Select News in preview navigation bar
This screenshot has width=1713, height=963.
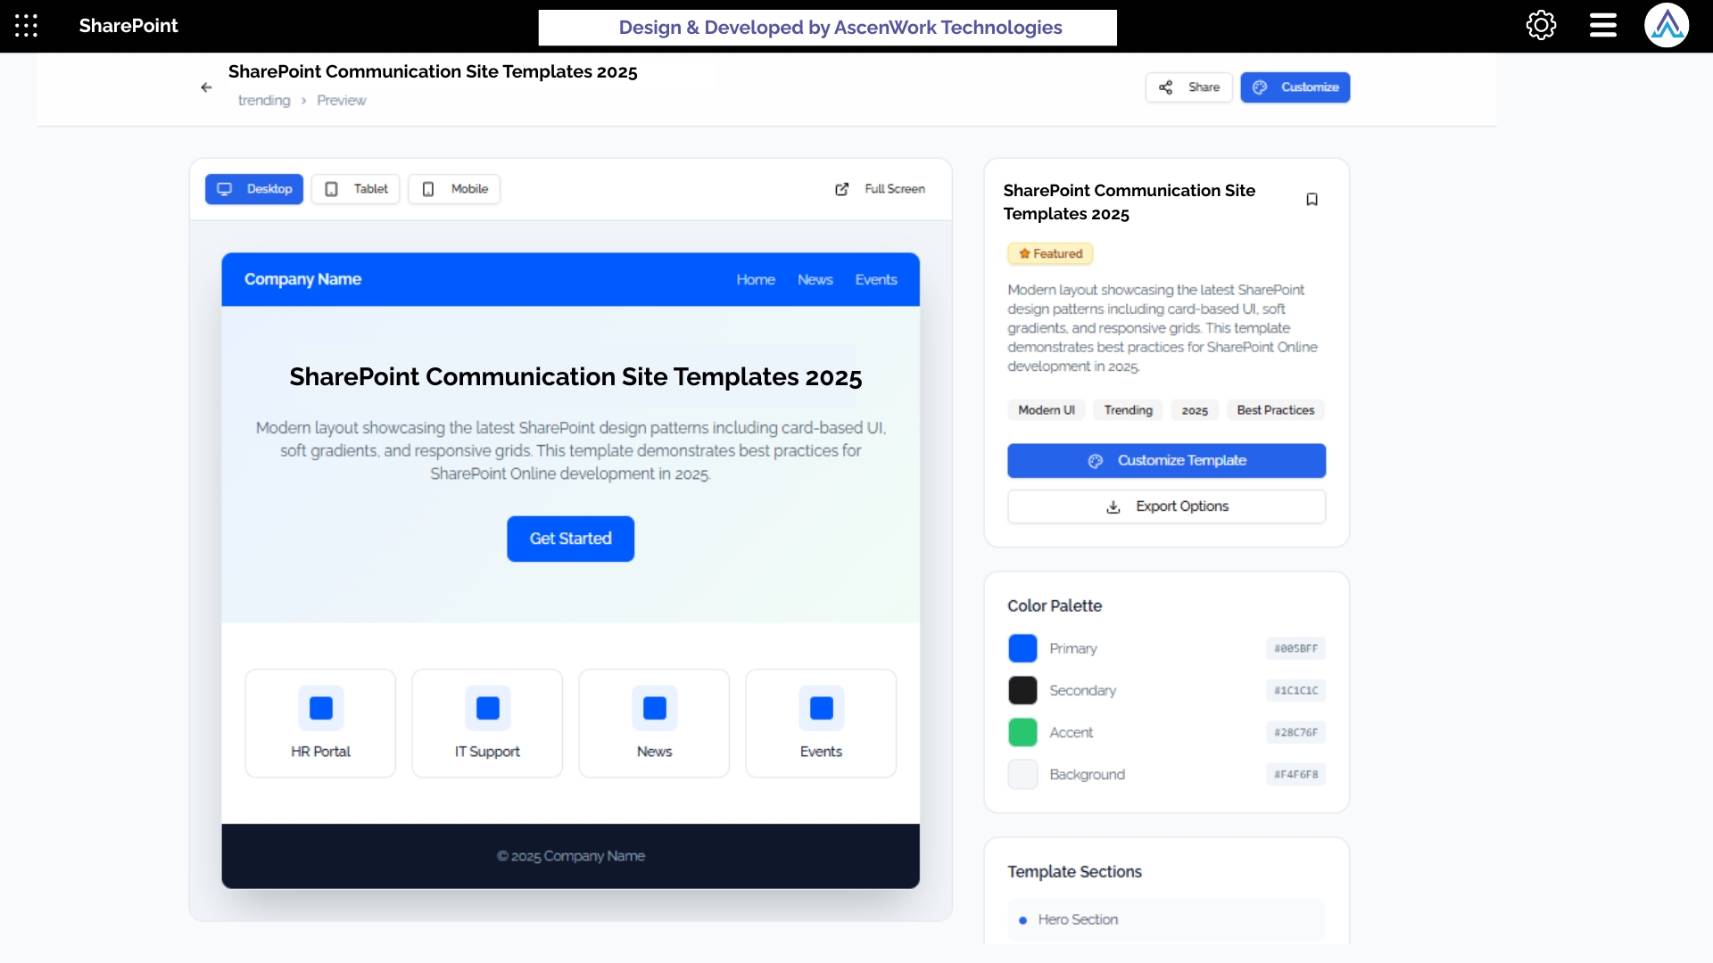(x=815, y=280)
